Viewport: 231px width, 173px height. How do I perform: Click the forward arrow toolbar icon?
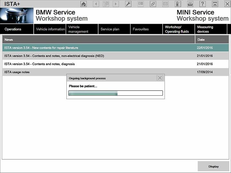click(116, 4)
